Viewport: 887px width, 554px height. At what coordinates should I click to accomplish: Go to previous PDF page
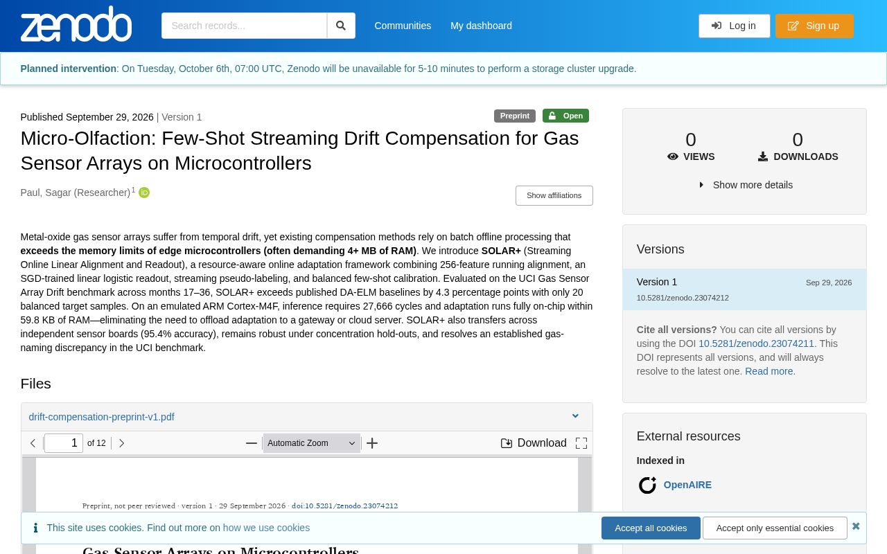(33, 443)
